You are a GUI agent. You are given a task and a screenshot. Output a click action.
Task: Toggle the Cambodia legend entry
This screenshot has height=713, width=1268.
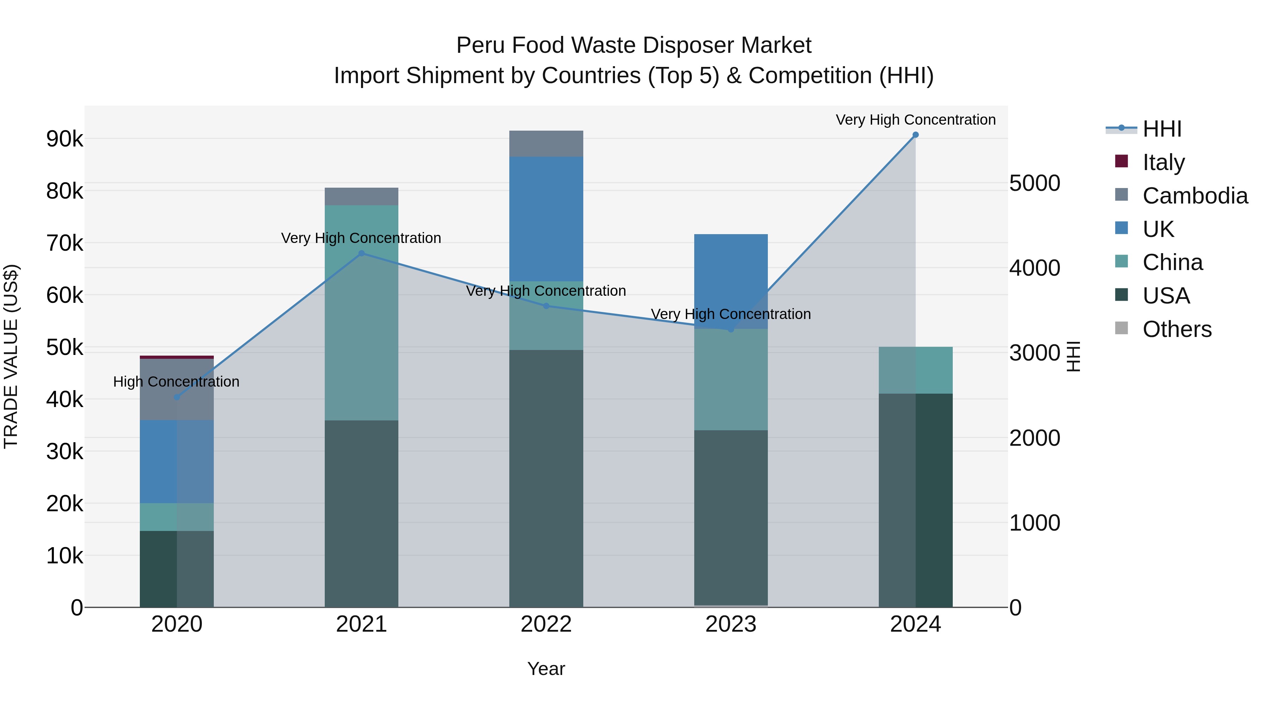coord(1181,195)
